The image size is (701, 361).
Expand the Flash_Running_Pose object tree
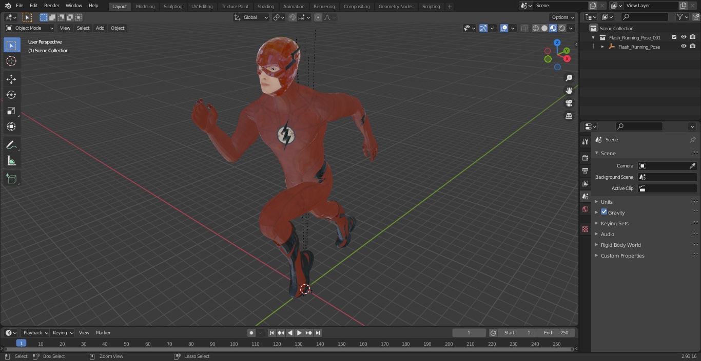tap(603, 47)
